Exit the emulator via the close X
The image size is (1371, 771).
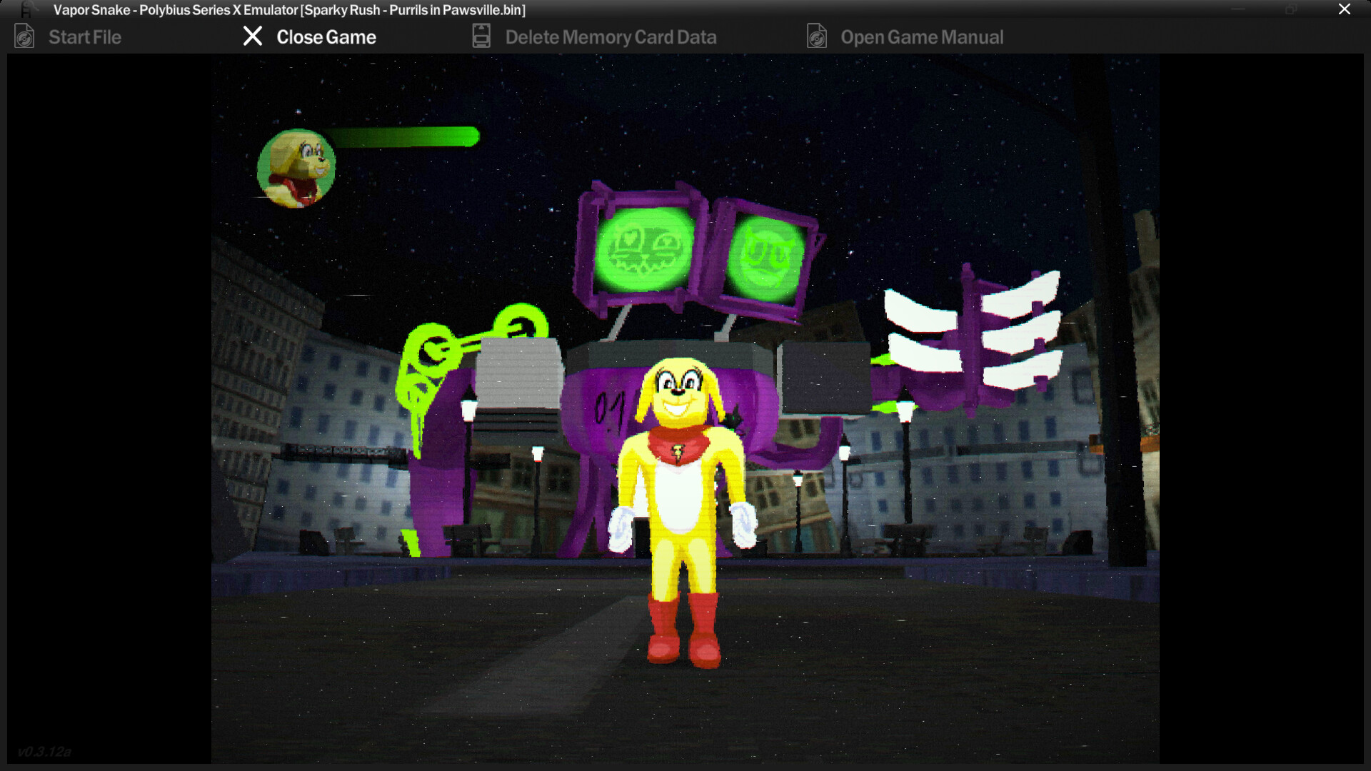(x=1345, y=9)
